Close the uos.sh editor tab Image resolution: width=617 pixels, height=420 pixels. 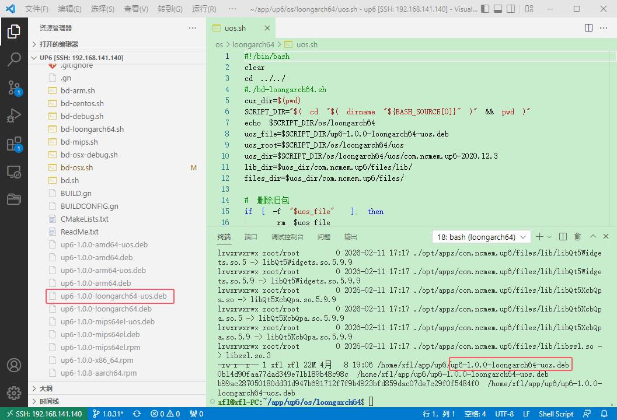coord(267,28)
